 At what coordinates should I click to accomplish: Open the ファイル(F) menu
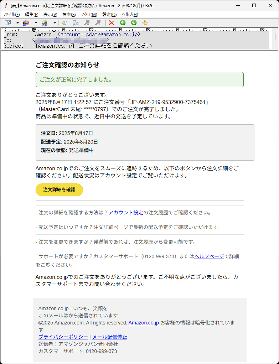[11, 15]
